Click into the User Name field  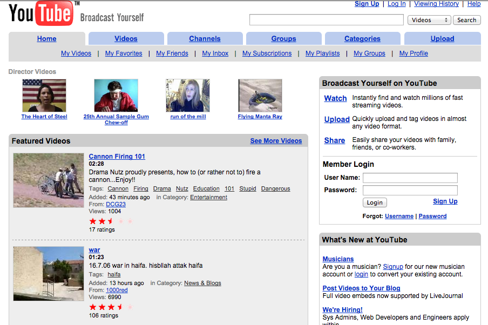(x=410, y=178)
